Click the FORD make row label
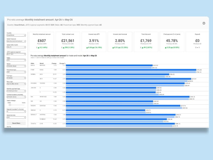 pyautogui.click(x=32, y=70)
